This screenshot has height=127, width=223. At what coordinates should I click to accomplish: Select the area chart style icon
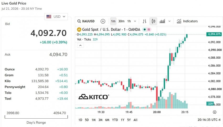pyautogui.click(x=162, y=21)
